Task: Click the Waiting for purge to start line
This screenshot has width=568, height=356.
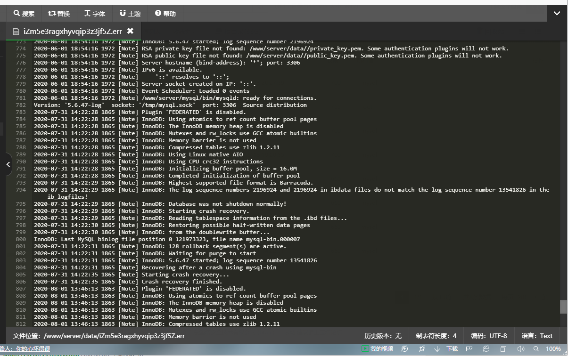Action: click(x=145, y=253)
